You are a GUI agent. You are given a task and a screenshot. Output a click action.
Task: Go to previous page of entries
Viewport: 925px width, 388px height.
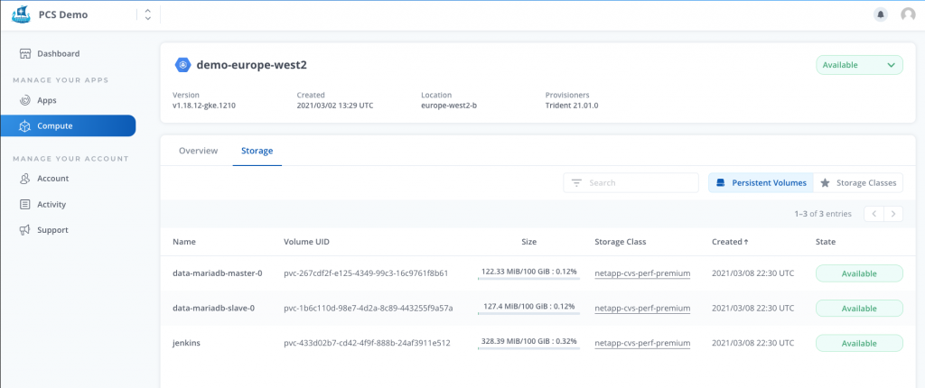pos(874,214)
